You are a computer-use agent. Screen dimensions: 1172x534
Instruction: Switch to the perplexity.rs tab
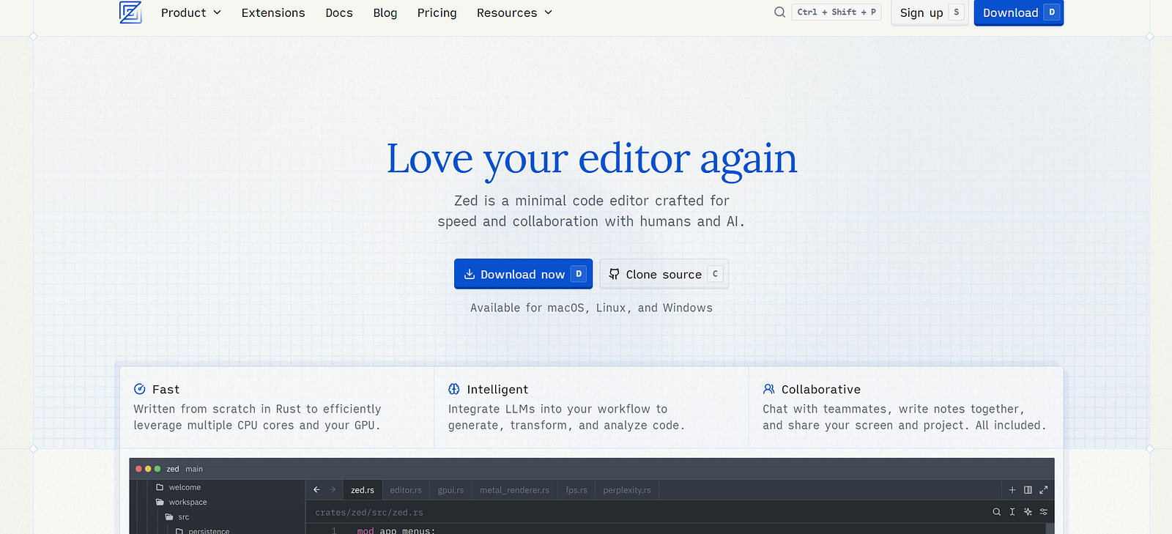(x=627, y=490)
